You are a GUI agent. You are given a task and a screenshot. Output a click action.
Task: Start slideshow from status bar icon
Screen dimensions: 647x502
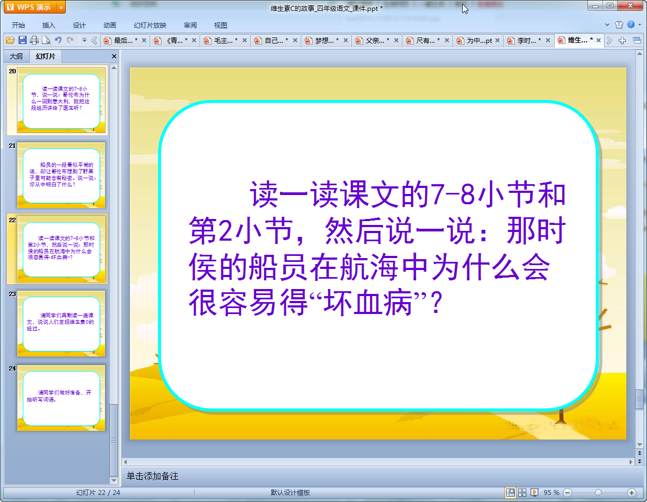[534, 492]
